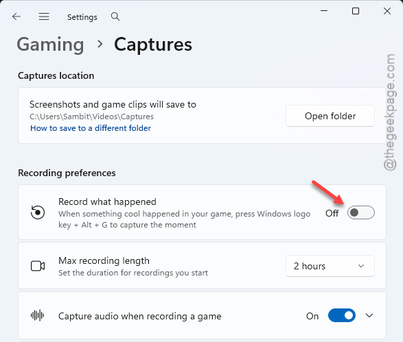Click the audio waveform icon
The height and width of the screenshot is (342, 403).
click(38, 315)
